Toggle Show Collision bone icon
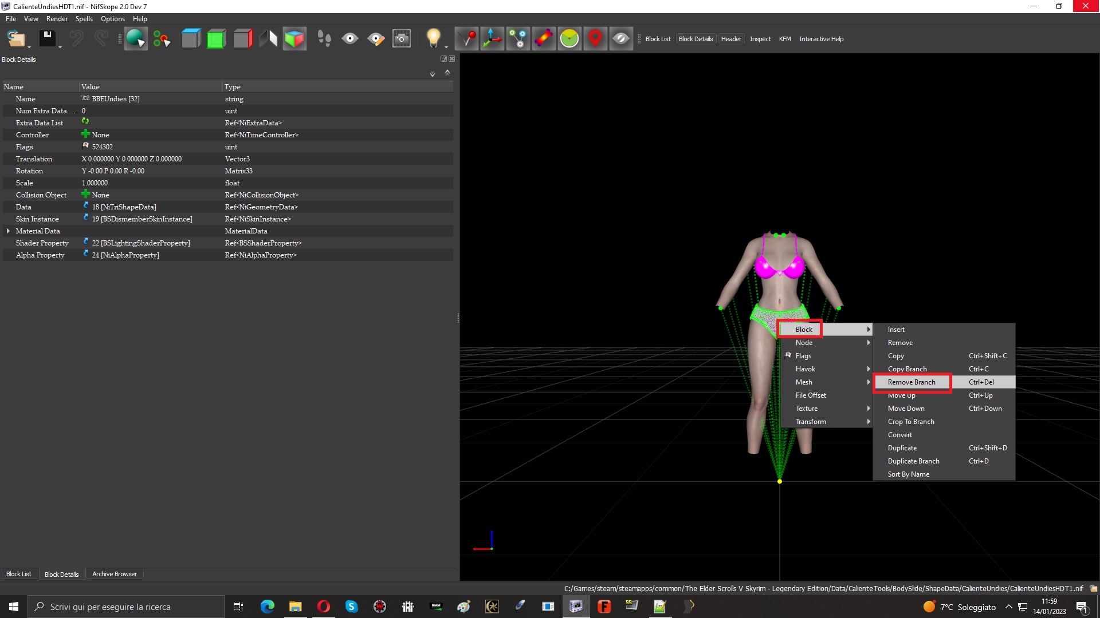Screen dimensions: 1100x618 [544, 39]
